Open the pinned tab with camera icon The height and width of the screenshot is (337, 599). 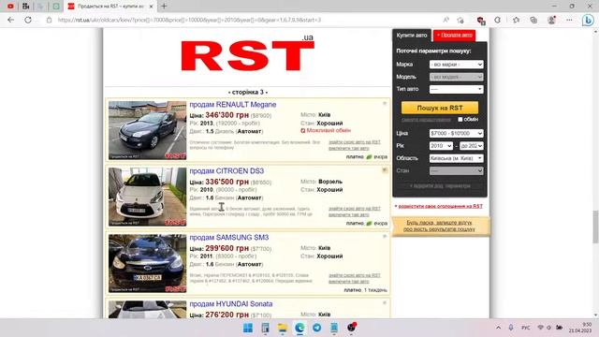(25, 7)
